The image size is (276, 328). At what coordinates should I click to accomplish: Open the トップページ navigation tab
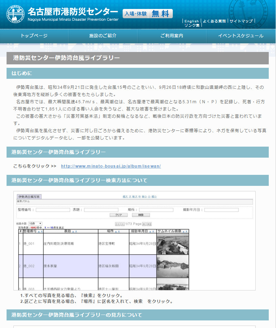pos(34,36)
